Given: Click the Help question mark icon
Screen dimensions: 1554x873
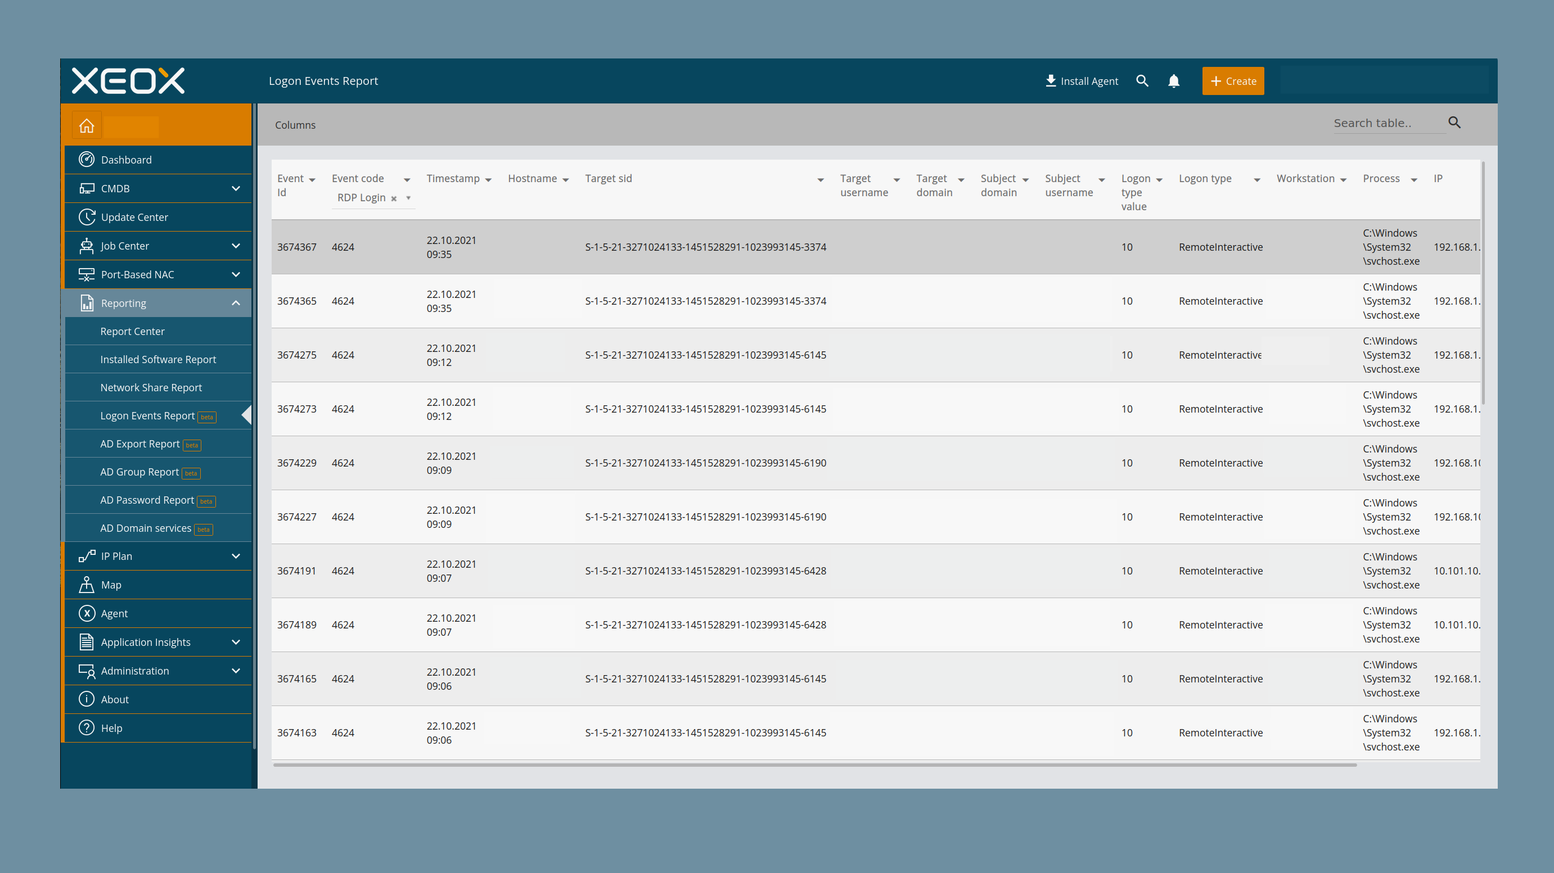Looking at the screenshot, I should pyautogui.click(x=86, y=728).
